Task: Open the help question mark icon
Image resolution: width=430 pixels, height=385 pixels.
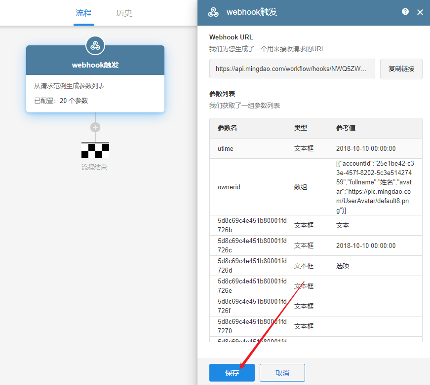Action: click(x=405, y=12)
